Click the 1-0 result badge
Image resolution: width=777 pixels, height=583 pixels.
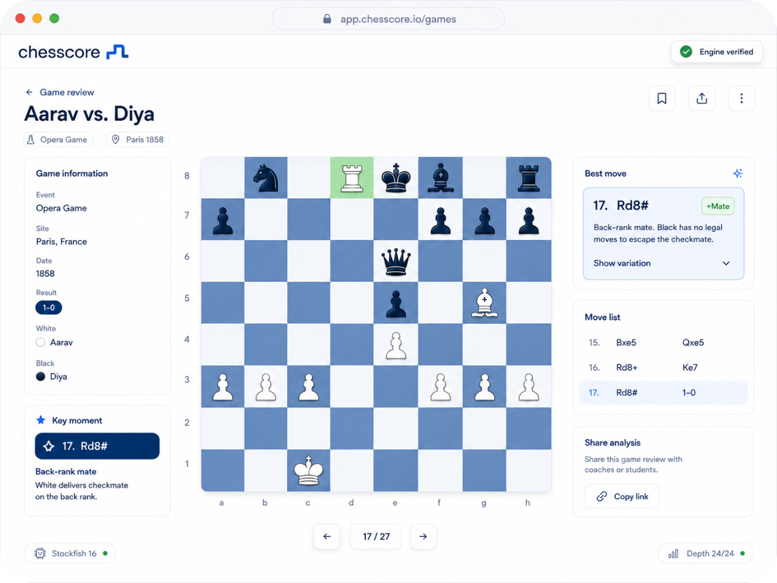pyautogui.click(x=49, y=307)
